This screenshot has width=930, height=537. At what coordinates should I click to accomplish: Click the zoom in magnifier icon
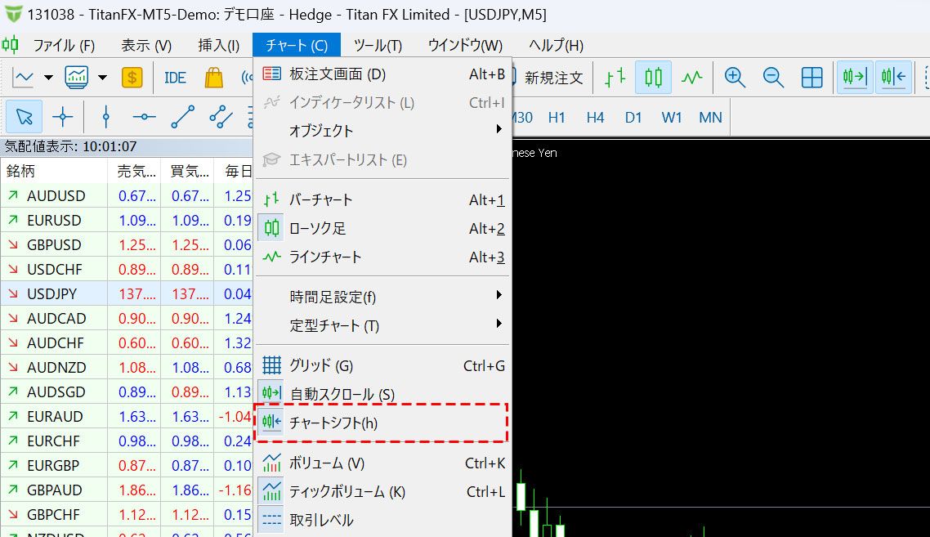click(x=735, y=78)
